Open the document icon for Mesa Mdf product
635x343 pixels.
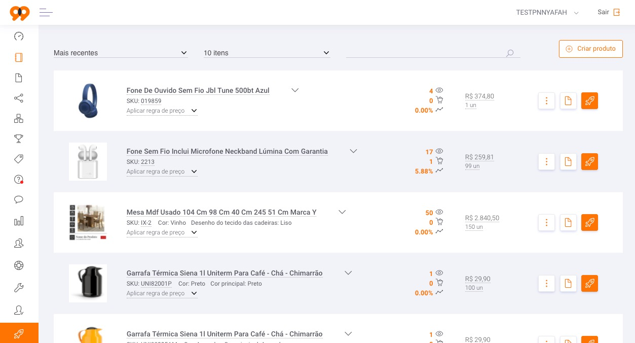[x=568, y=222]
